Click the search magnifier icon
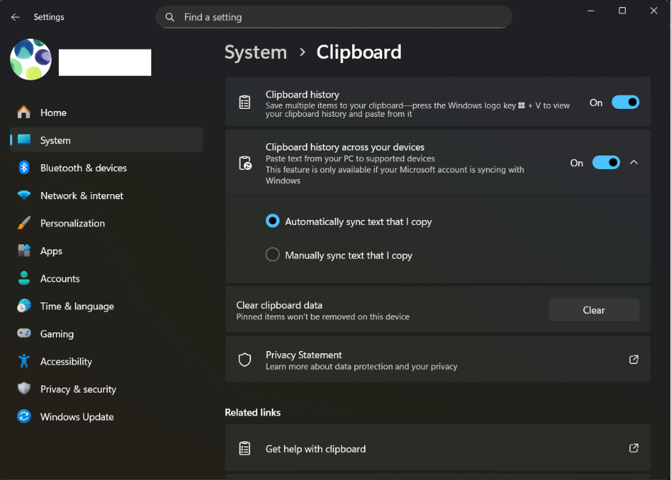The width and height of the screenshot is (671, 480). tap(170, 17)
